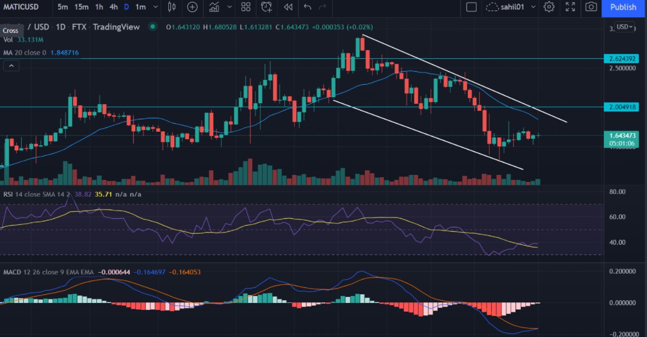Toggle the layout square checkbox icon

pos(471,7)
